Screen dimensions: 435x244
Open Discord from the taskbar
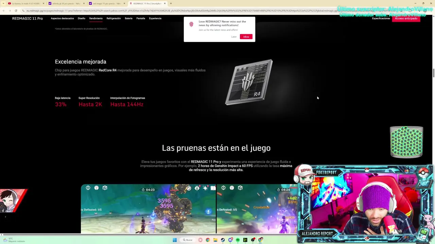(230, 240)
